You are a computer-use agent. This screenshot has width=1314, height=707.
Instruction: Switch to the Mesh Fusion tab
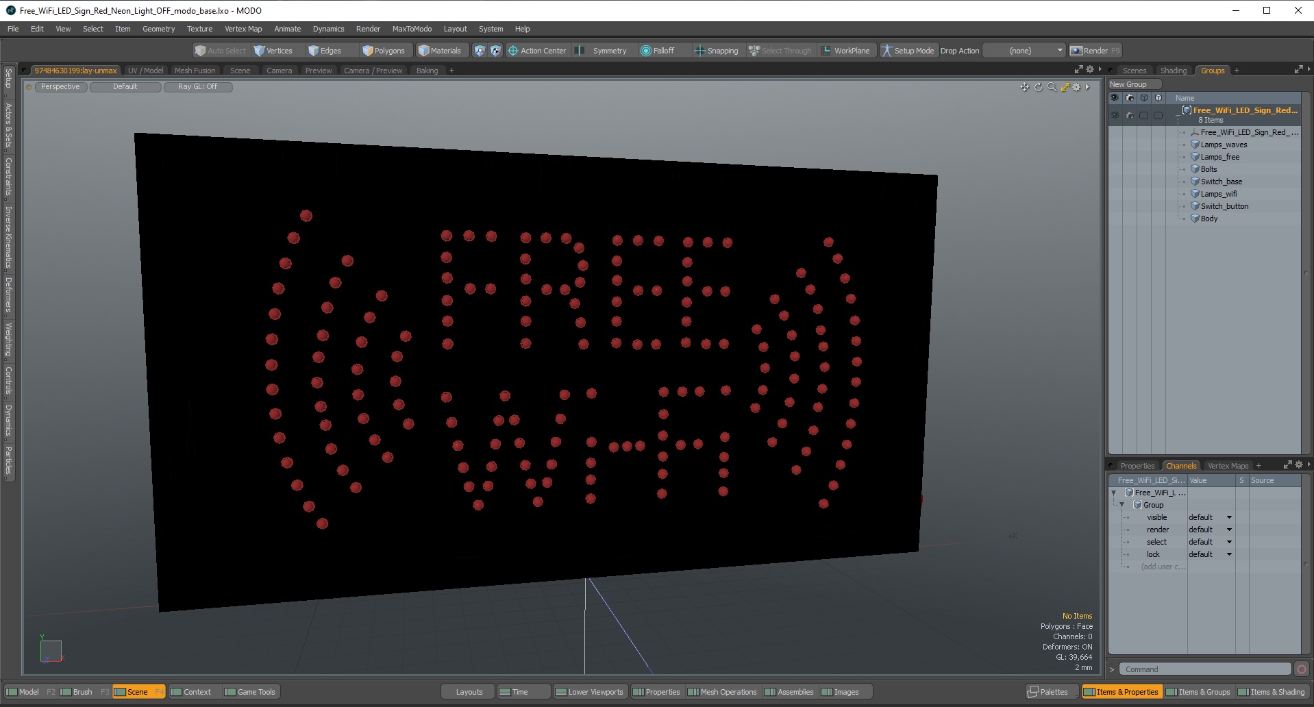pyautogui.click(x=195, y=71)
